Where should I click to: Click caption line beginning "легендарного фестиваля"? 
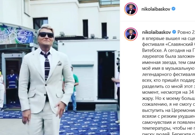(169, 74)
